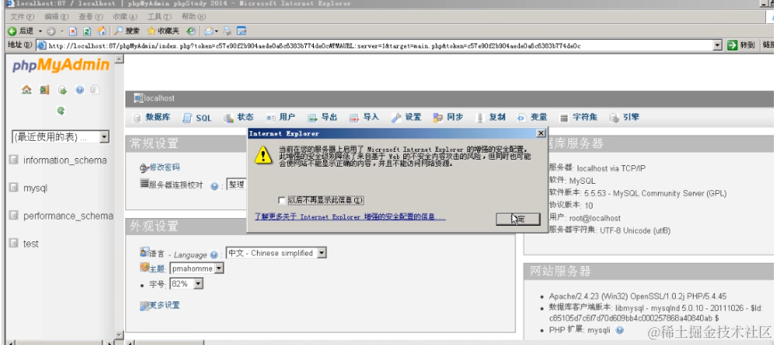Stop page loading with the red X icon
777x345 pixels.
pos(73,31)
